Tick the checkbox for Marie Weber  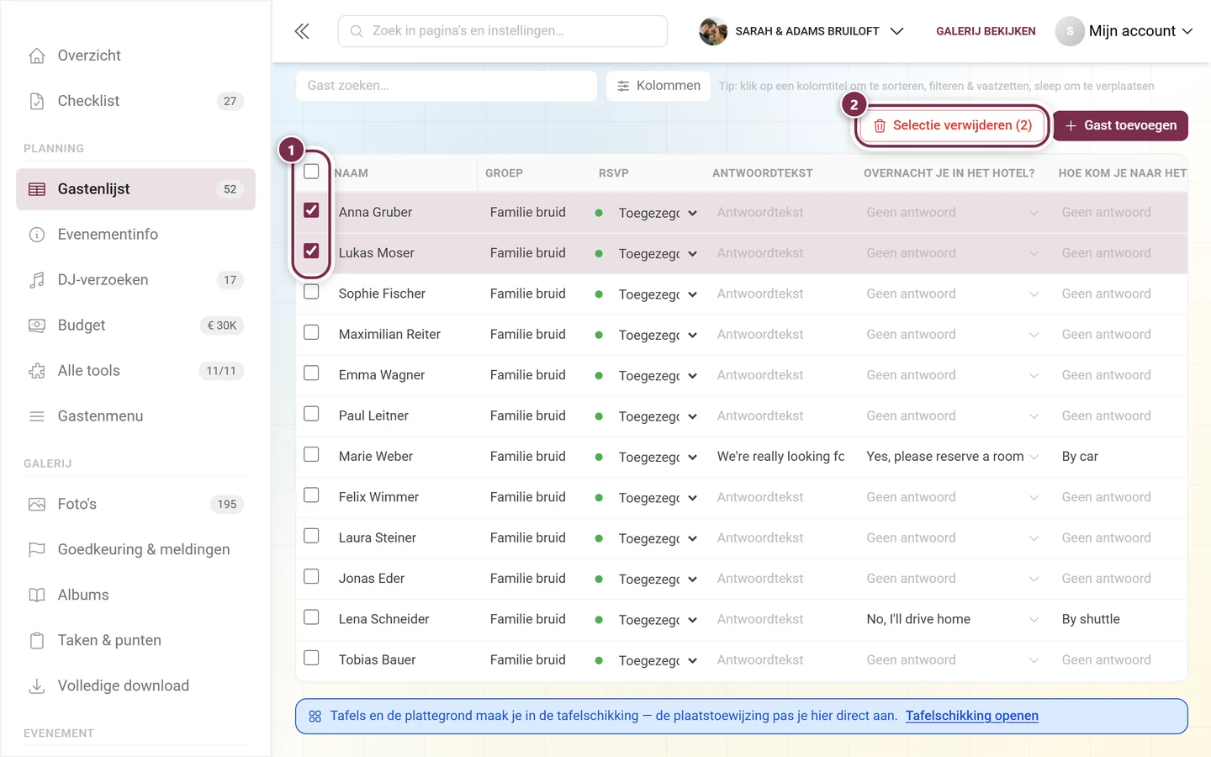(311, 454)
